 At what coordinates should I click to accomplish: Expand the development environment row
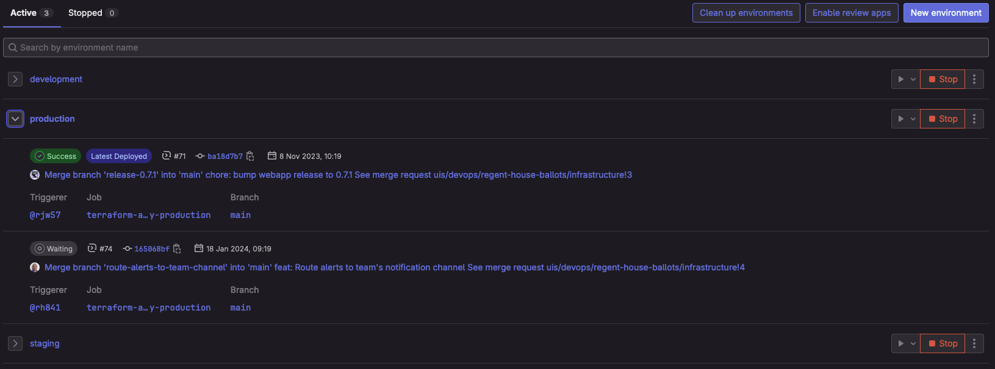click(x=15, y=79)
